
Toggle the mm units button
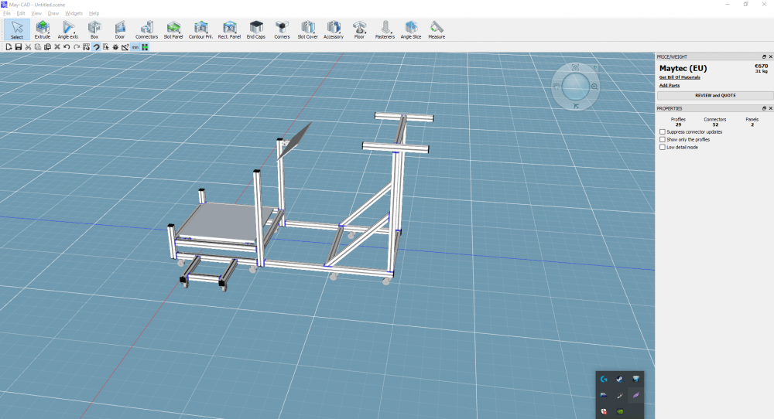coord(135,47)
